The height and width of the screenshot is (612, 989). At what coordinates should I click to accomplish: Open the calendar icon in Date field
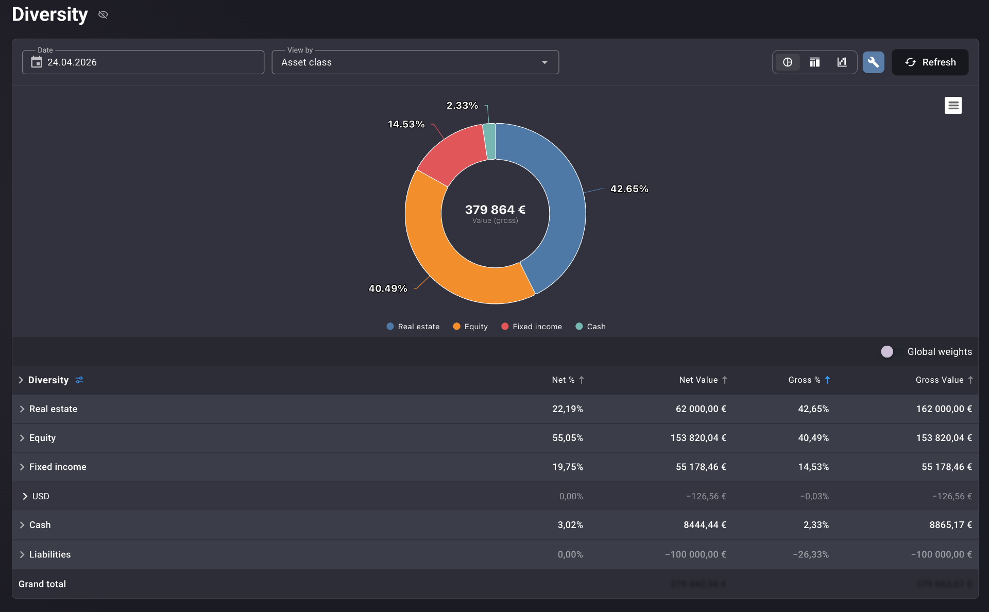click(37, 62)
